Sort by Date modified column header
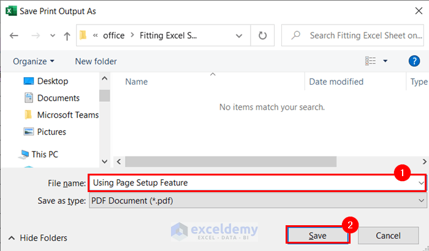The image size is (429, 251). (336, 82)
